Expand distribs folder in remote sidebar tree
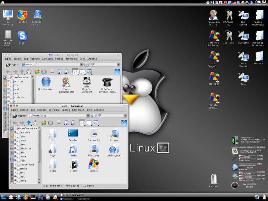This screenshot has width=268, height=201. tap(9, 97)
